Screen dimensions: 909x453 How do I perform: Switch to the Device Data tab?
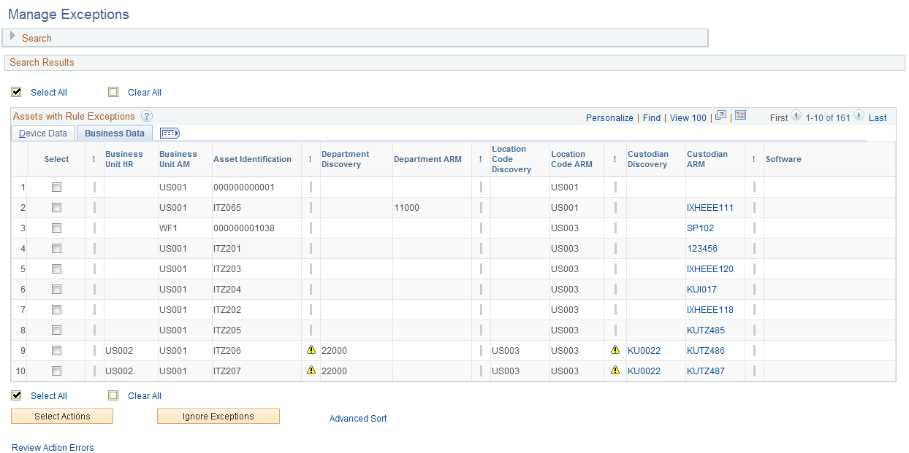click(42, 133)
